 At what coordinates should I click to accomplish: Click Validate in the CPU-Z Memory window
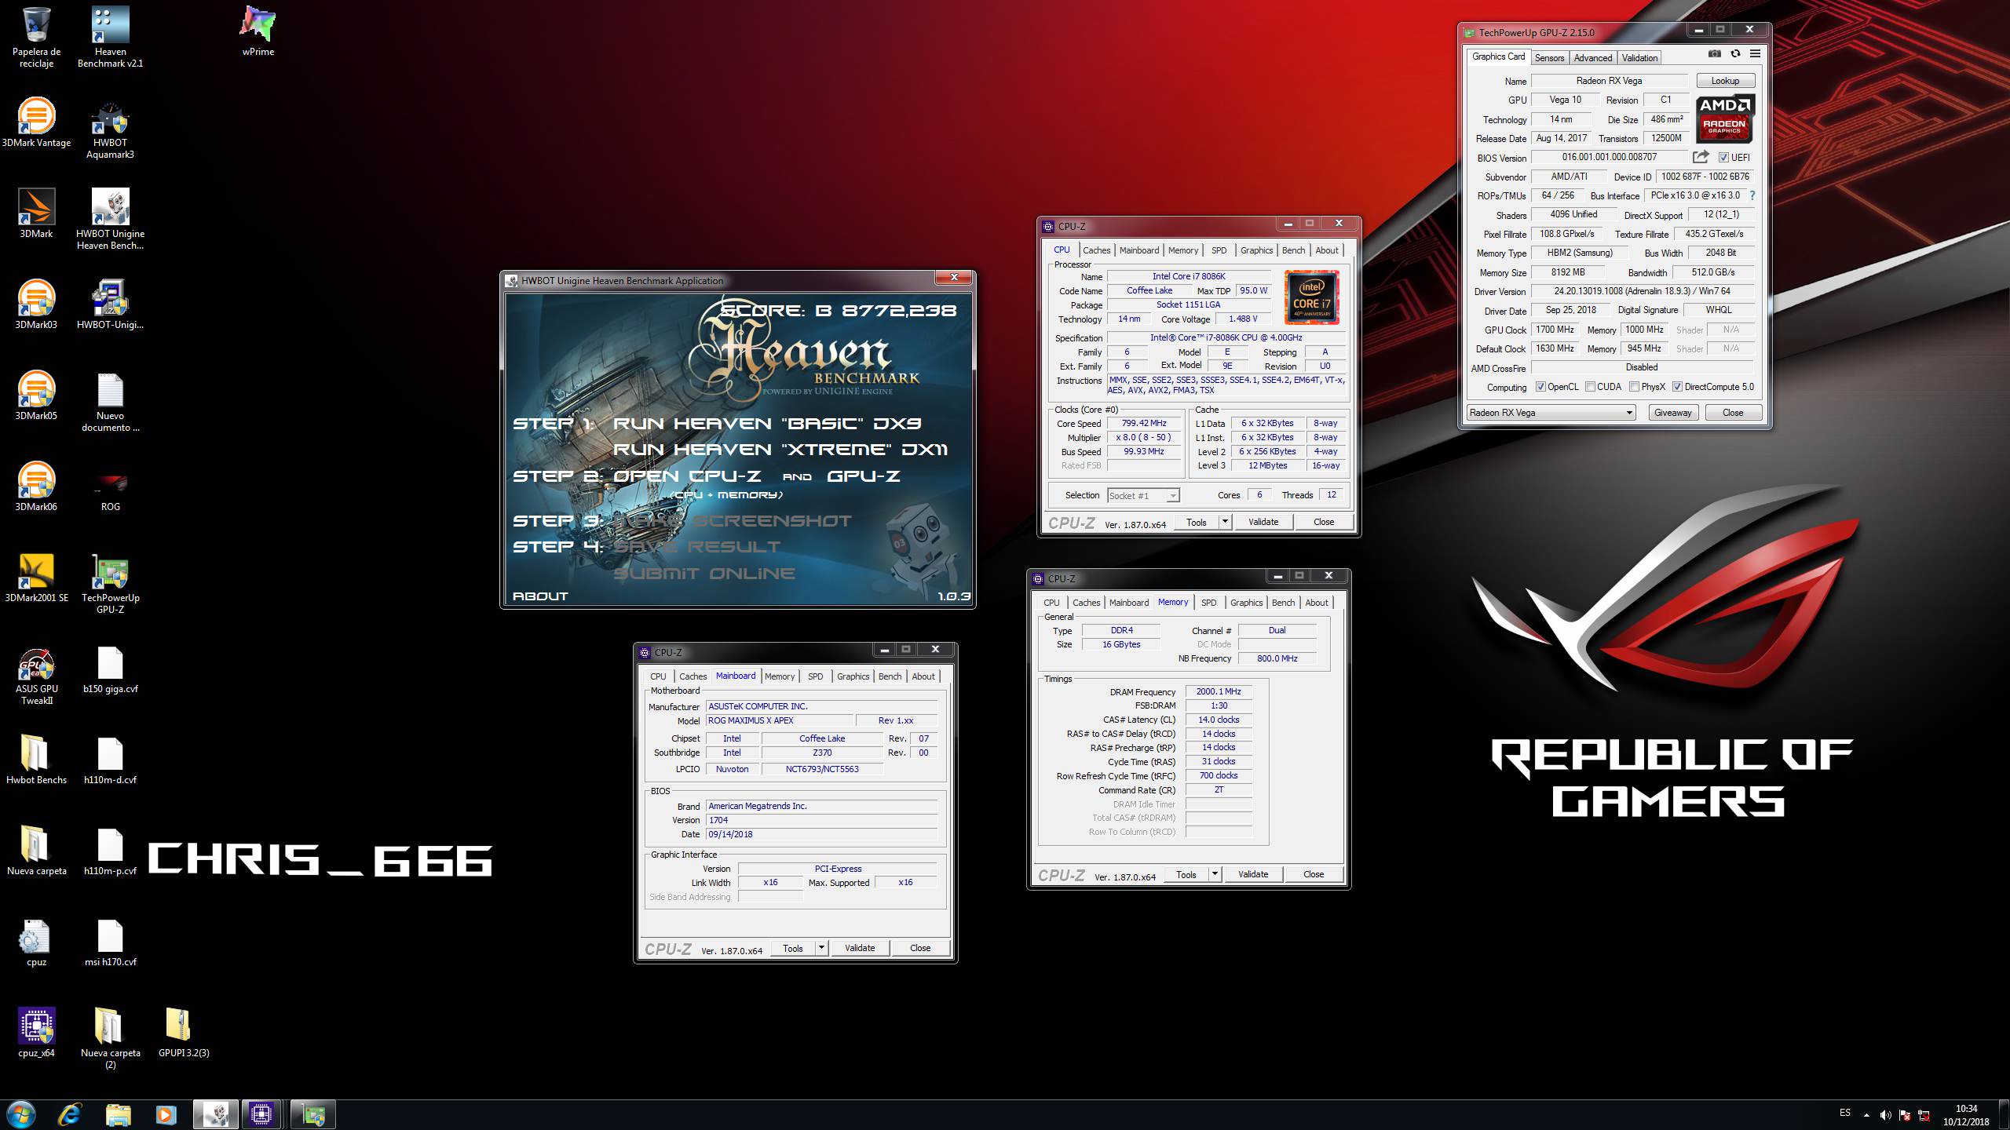pos(1252,874)
